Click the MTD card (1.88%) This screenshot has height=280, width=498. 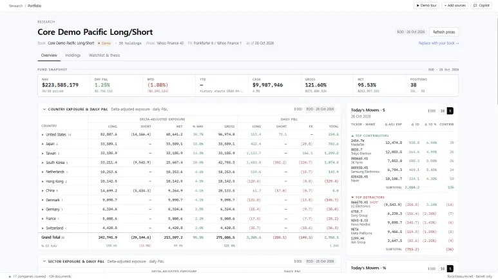pos(158,85)
